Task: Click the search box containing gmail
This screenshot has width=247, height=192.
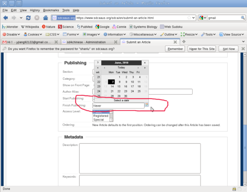Action: coord(224,18)
